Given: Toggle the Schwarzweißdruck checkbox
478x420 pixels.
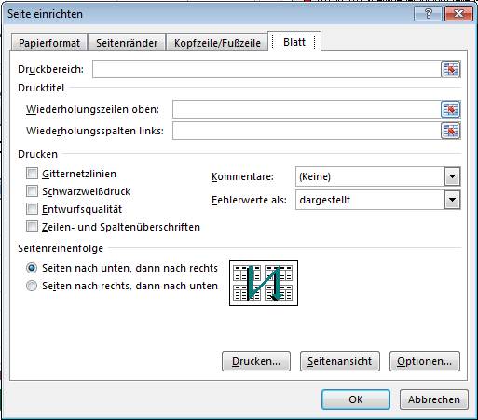Looking at the screenshot, I should pos(32,191).
